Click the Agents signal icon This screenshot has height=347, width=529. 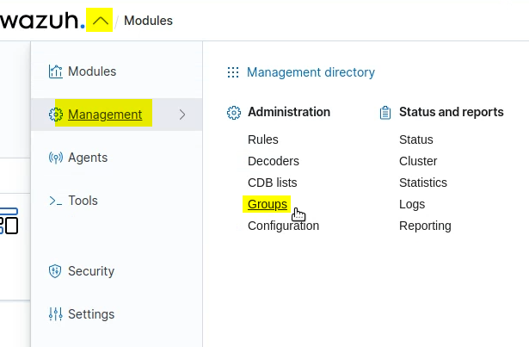coord(56,158)
